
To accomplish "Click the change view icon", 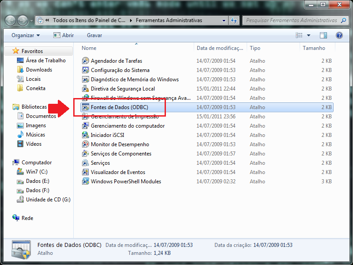I will [299, 35].
